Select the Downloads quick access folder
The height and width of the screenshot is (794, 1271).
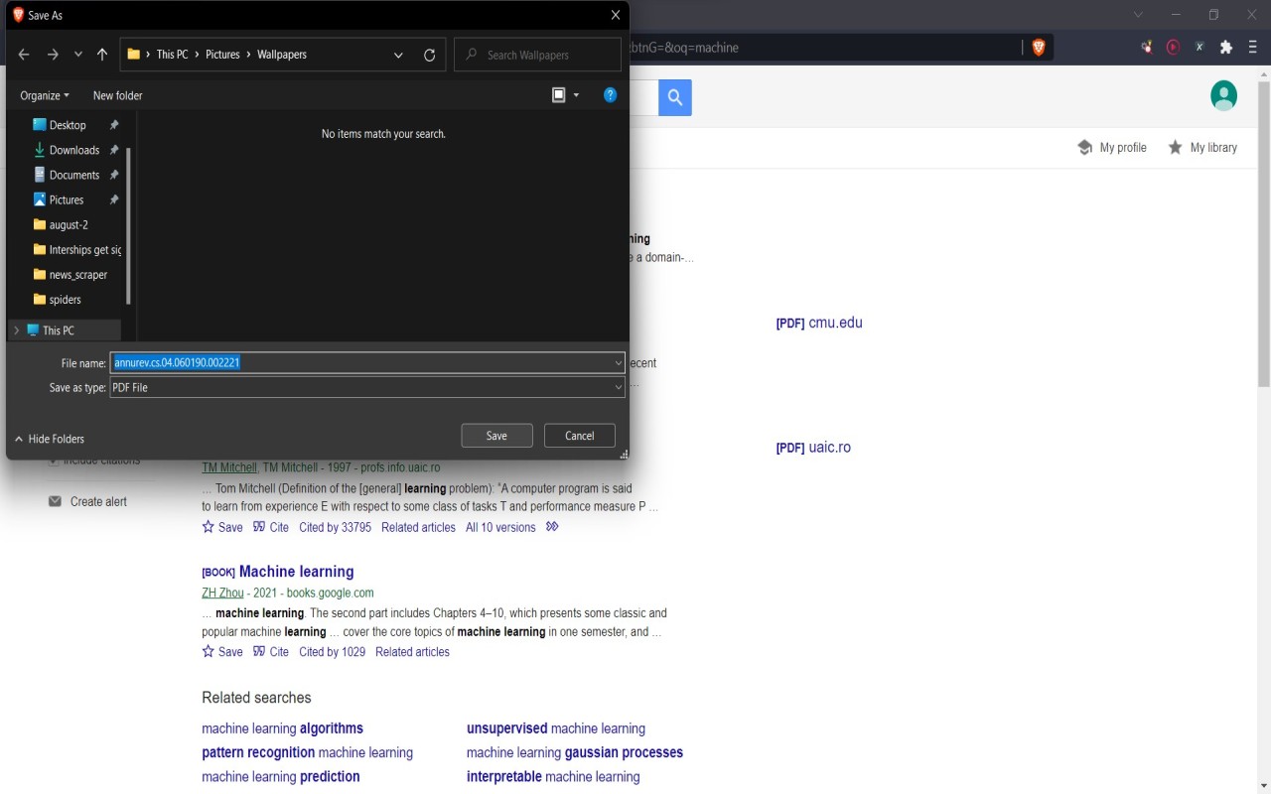pos(73,150)
